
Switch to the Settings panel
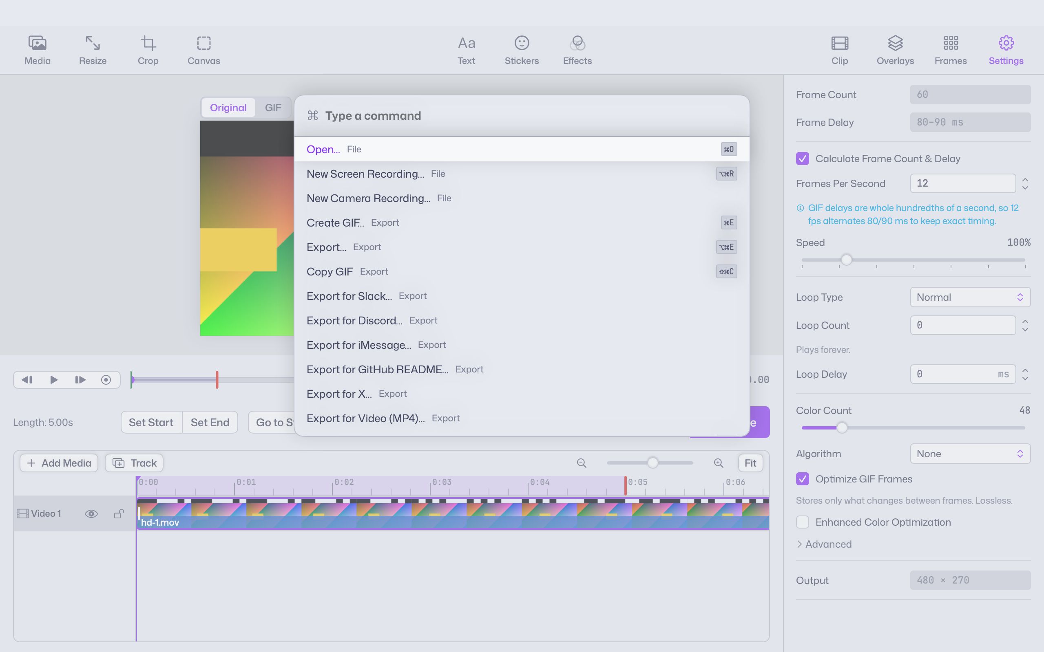pyautogui.click(x=1006, y=51)
